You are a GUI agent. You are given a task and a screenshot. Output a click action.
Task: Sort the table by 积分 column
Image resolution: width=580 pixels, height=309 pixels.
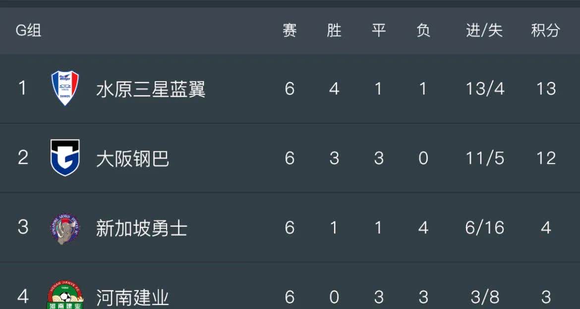tap(544, 31)
